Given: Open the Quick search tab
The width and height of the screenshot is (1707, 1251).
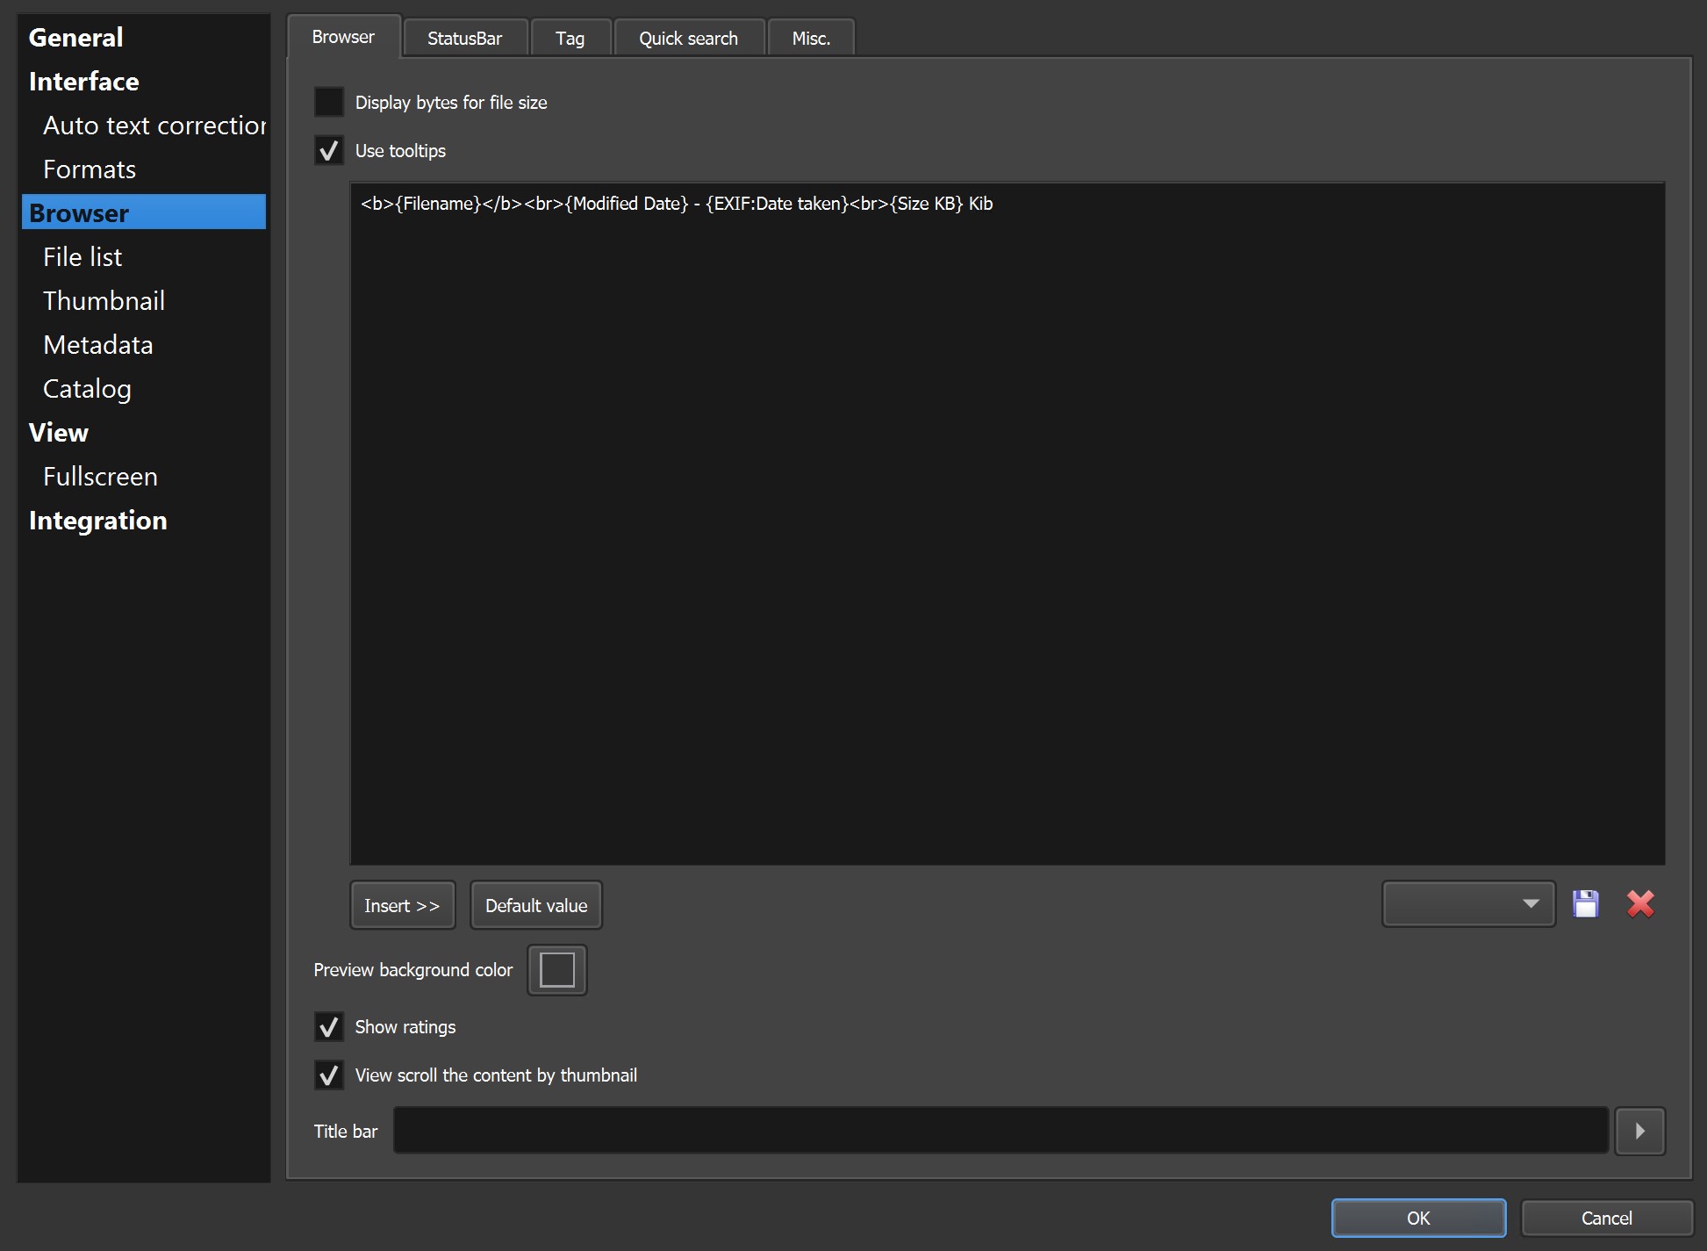Looking at the screenshot, I should tap(688, 39).
